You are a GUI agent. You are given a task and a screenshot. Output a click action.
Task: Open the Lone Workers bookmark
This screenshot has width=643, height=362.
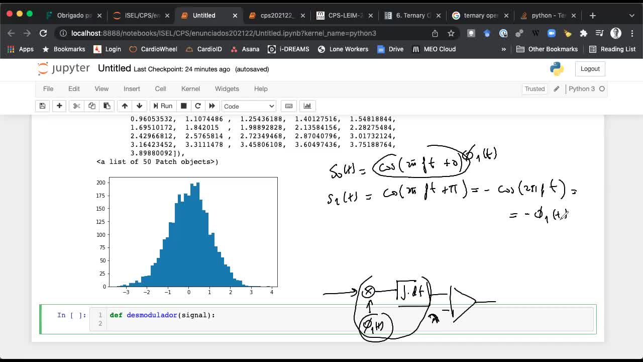(343, 49)
